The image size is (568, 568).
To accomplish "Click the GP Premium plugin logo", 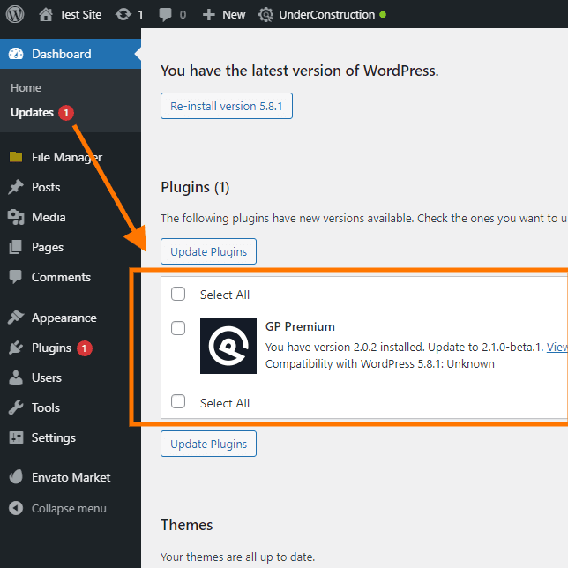I will (228, 346).
